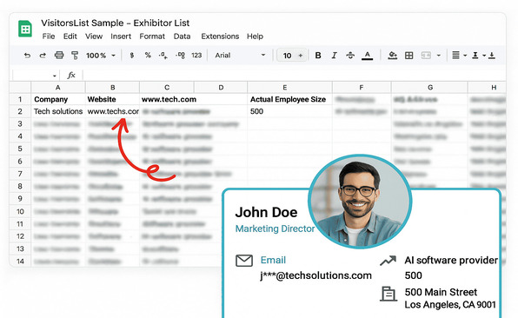Select the paint format roller icon
Viewport: 518px width, 318px height.
pyautogui.click(x=75, y=55)
